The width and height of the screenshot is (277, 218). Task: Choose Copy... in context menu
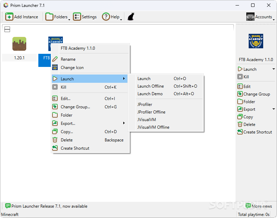(89, 132)
